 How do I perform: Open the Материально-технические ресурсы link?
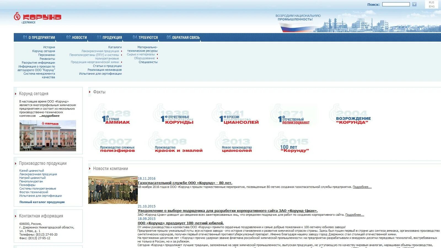click(142, 49)
